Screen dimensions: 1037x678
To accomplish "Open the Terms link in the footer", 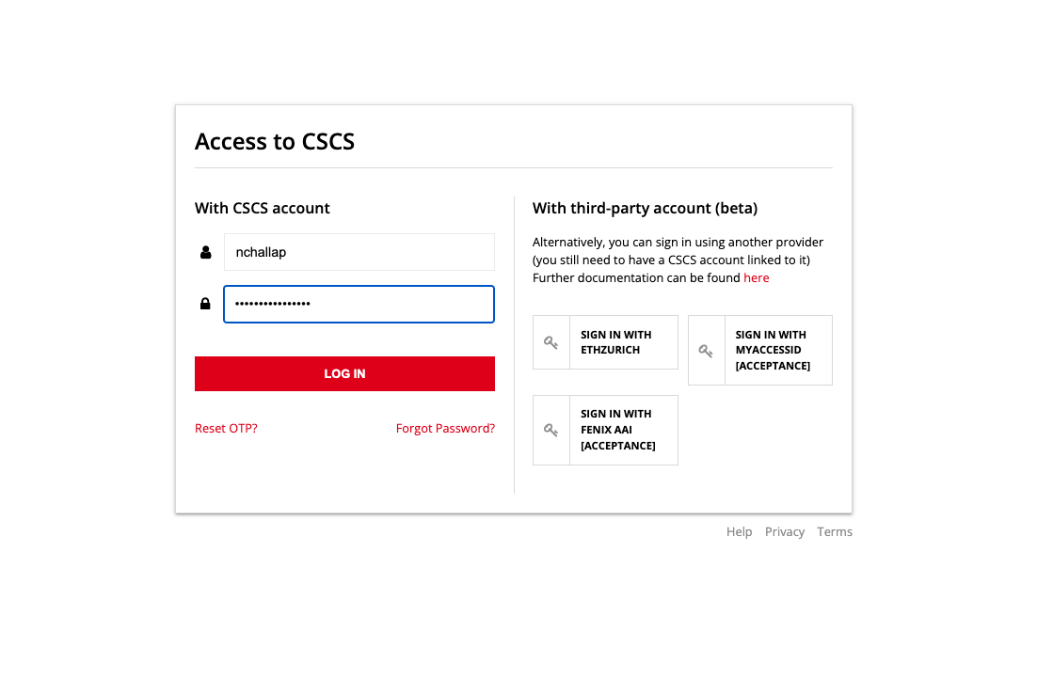I will (834, 531).
